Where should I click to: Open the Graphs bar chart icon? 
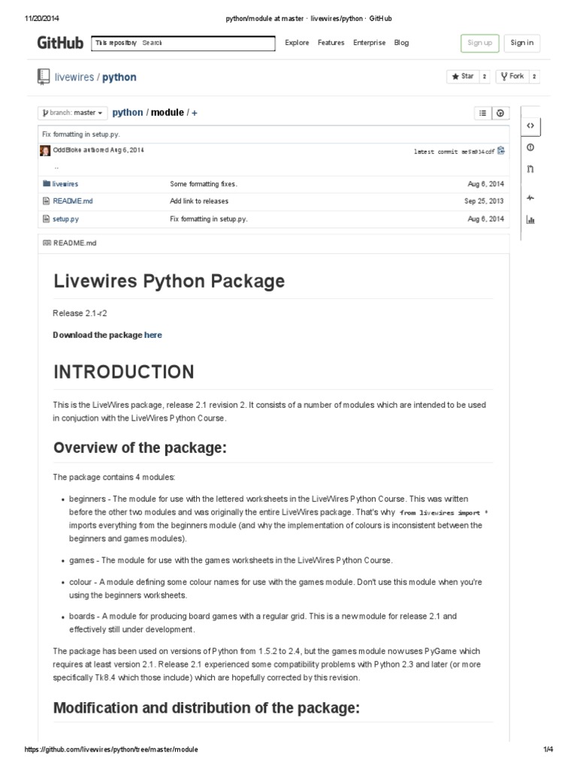click(530, 220)
